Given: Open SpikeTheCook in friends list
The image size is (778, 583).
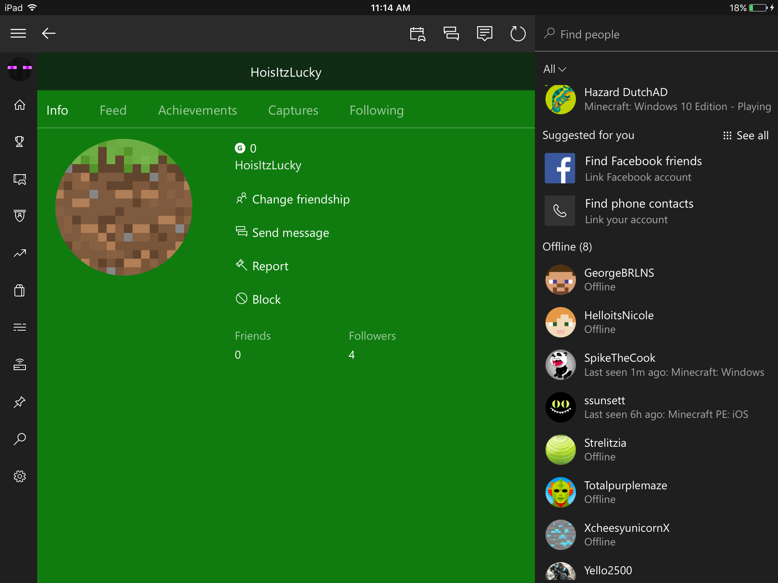Looking at the screenshot, I should tap(656, 365).
